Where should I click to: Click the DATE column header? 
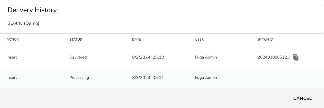pyautogui.click(x=136, y=40)
